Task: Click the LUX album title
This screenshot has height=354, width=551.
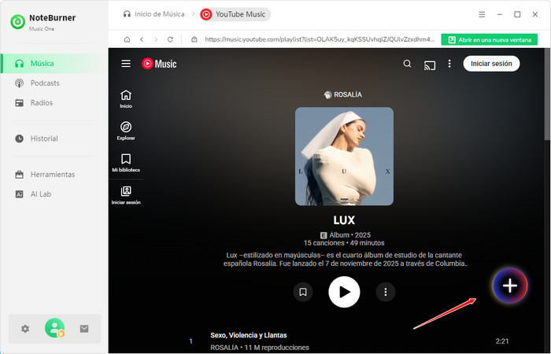Action: (344, 220)
